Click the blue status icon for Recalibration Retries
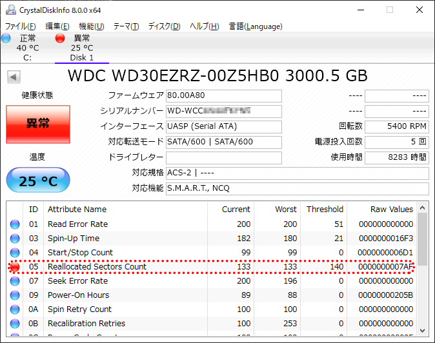435x343 pixels. [15, 323]
